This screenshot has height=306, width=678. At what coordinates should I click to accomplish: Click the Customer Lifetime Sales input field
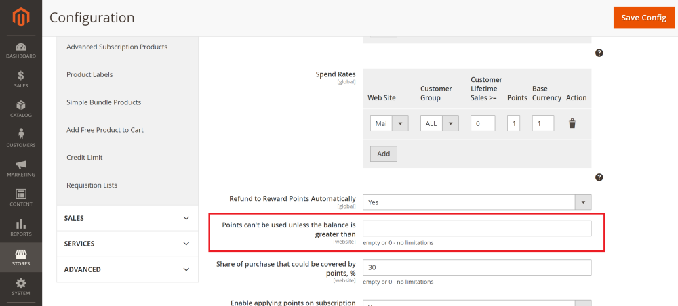pyautogui.click(x=483, y=123)
